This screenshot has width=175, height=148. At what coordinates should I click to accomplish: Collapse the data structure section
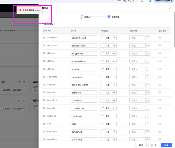42,23
